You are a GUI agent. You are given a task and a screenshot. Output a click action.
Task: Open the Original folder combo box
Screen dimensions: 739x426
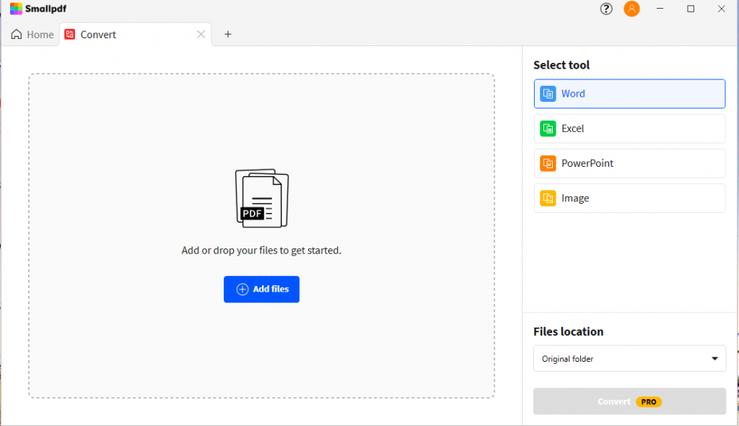point(621,359)
